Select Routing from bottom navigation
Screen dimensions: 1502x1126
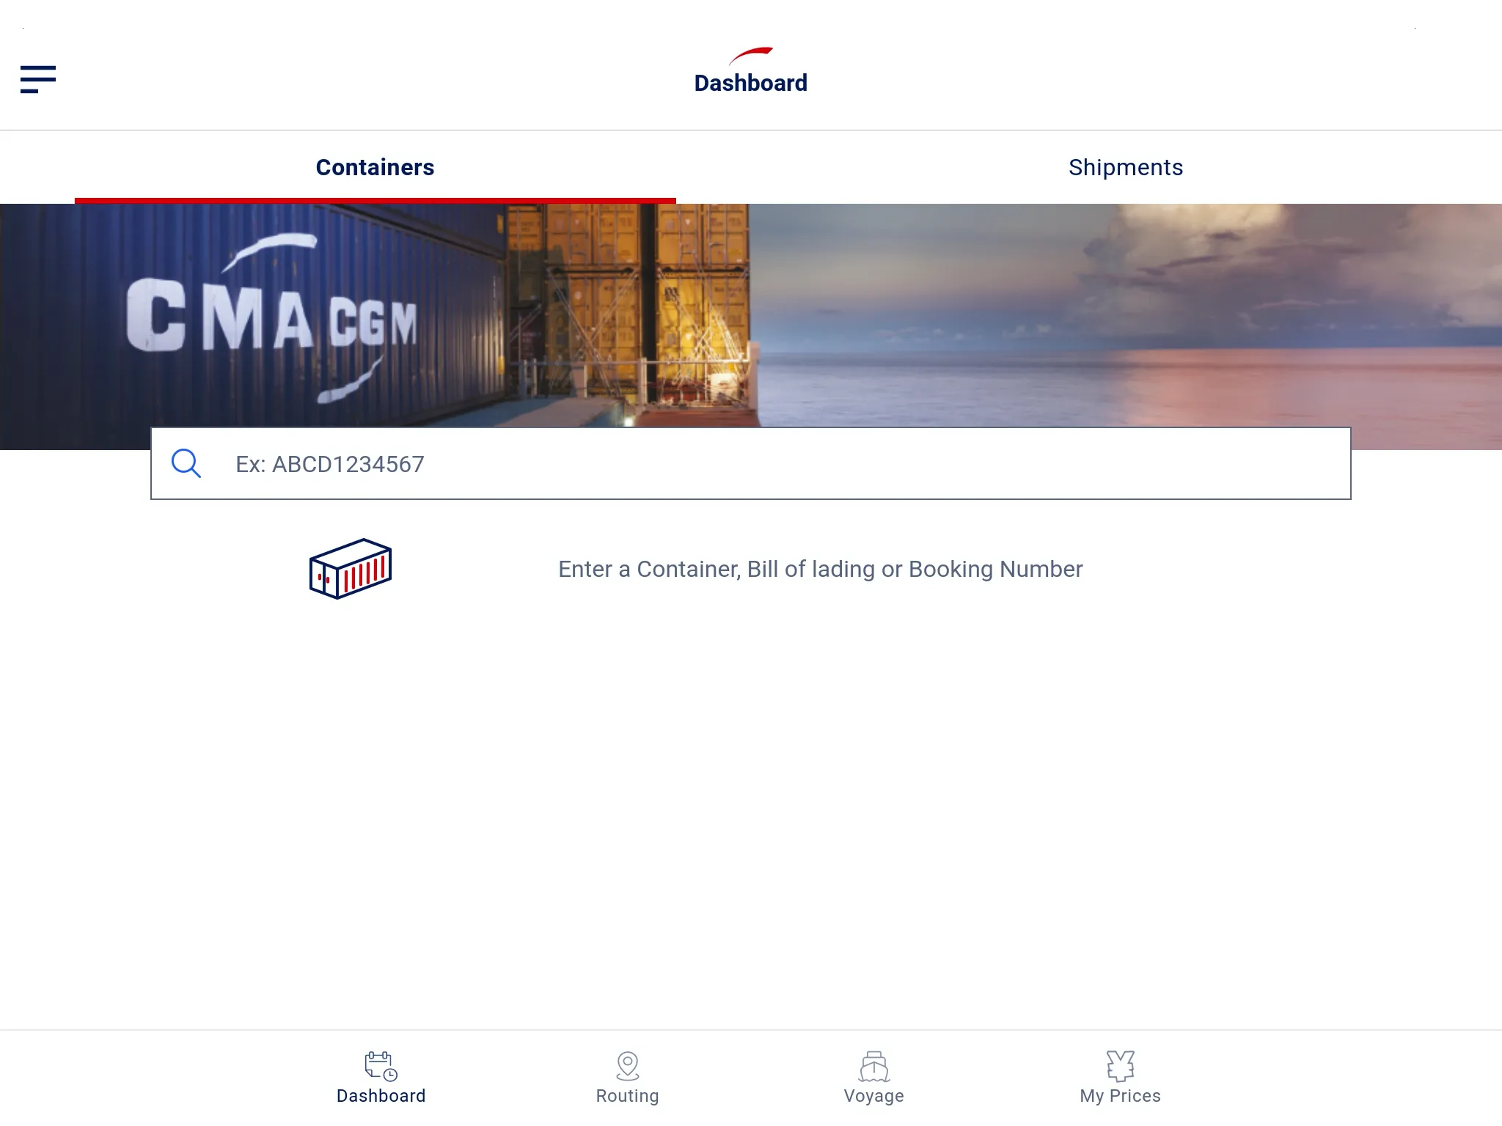tap(627, 1078)
